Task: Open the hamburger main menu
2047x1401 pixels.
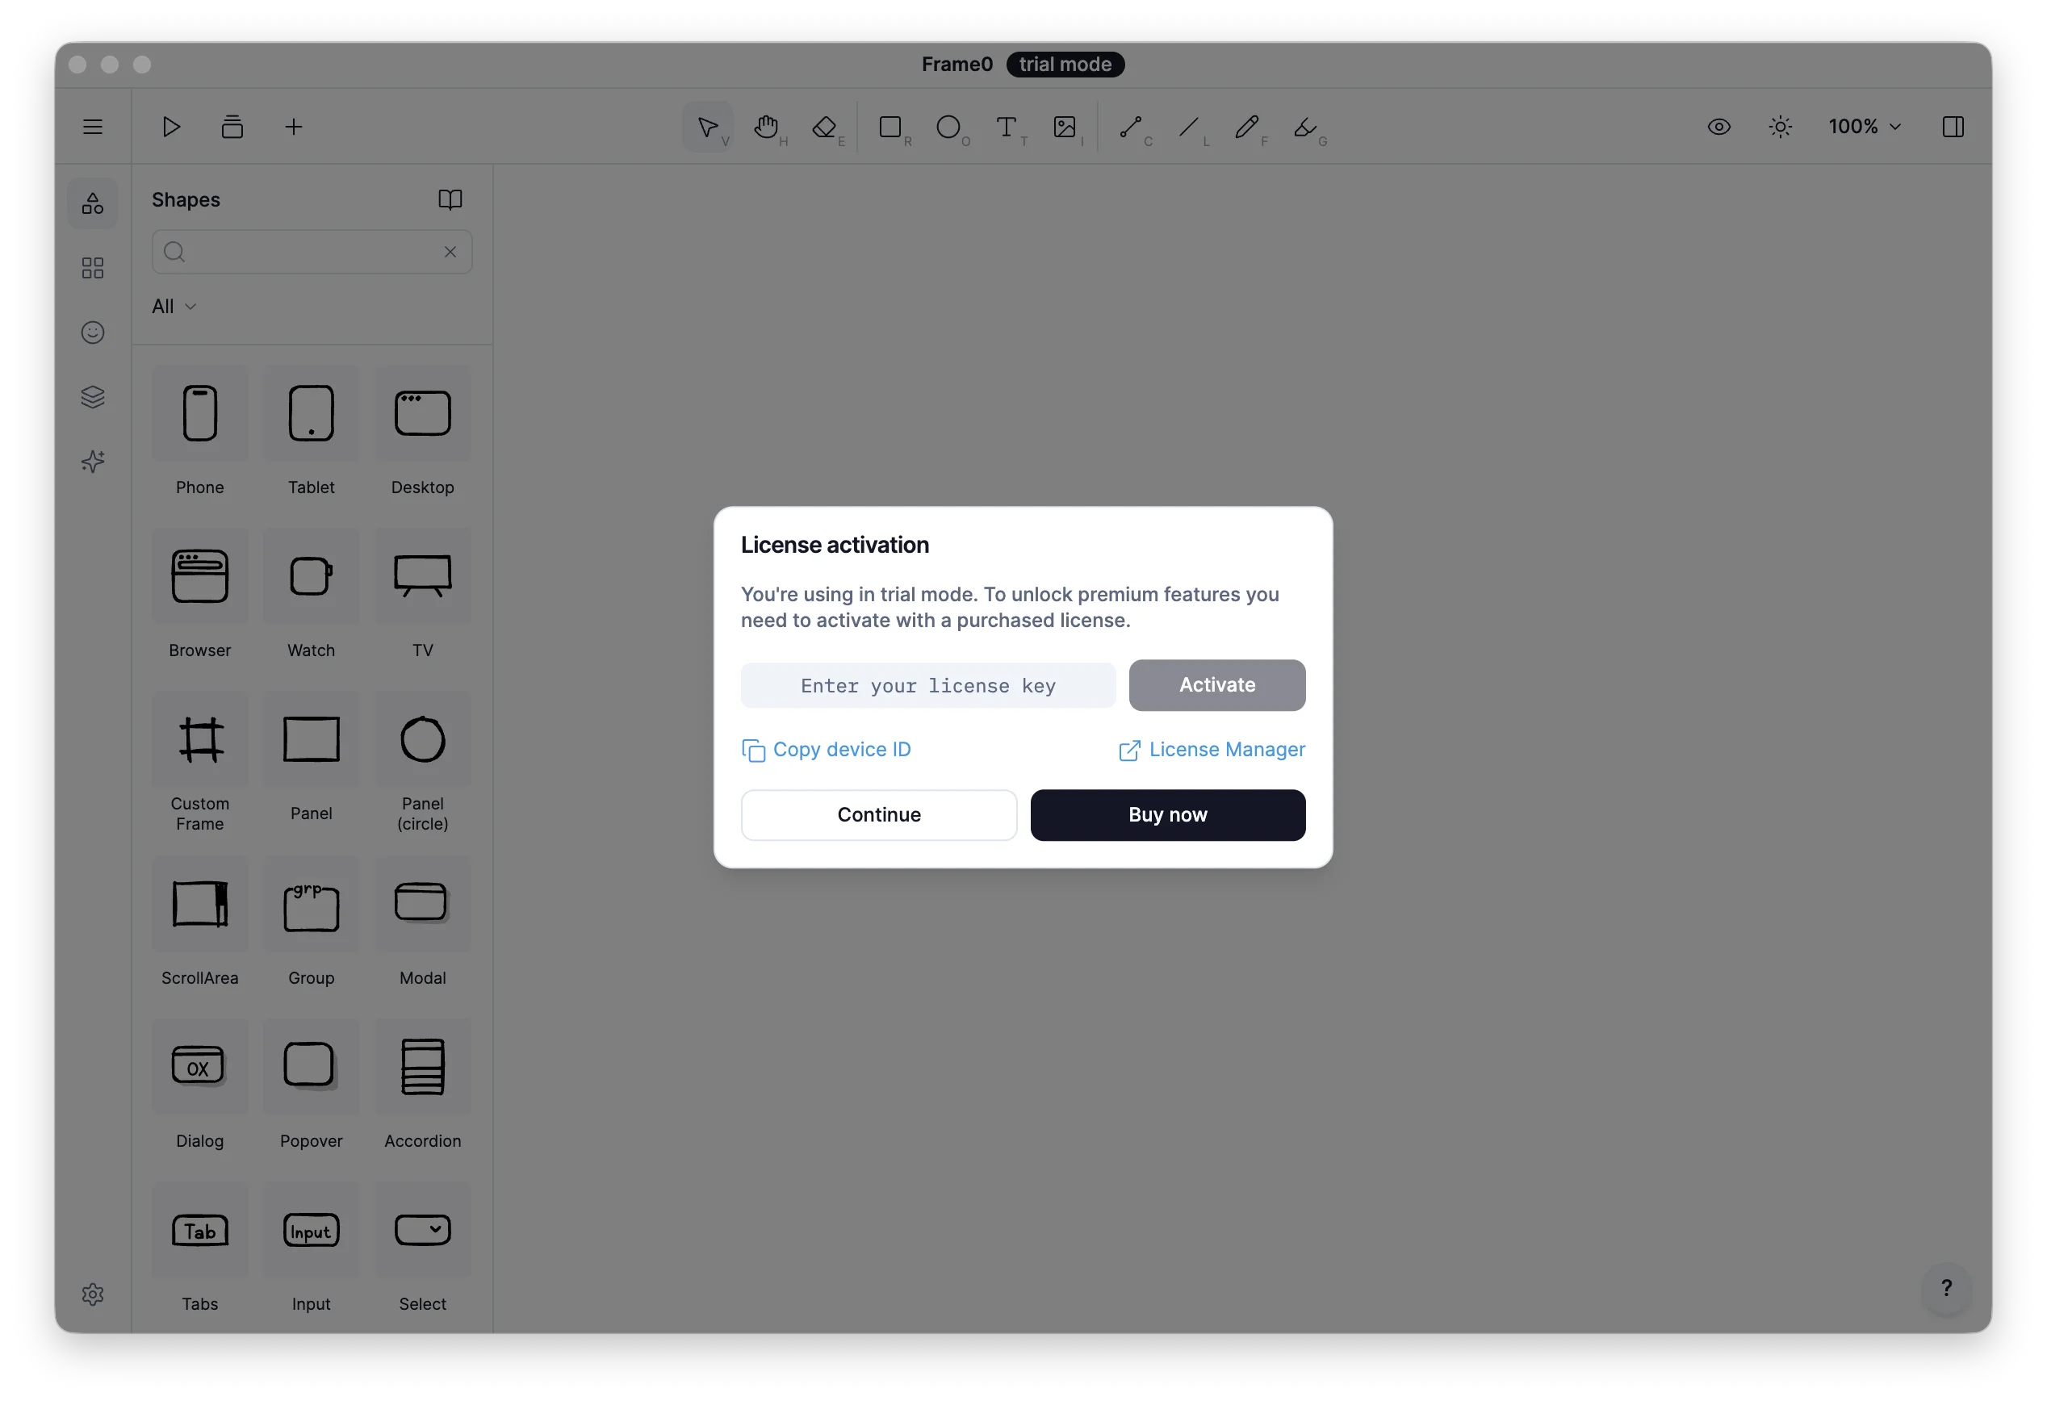Action: [93, 127]
